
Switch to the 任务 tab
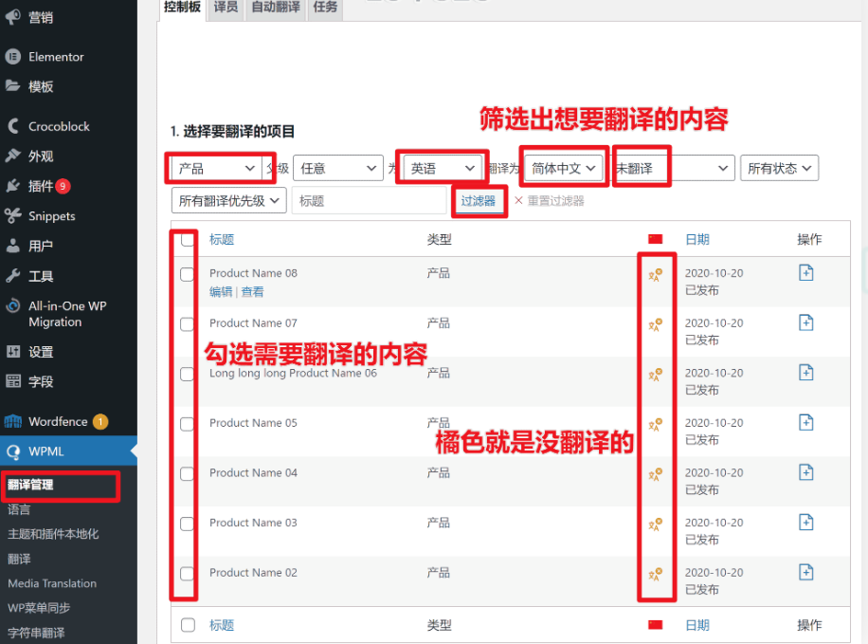point(325,8)
